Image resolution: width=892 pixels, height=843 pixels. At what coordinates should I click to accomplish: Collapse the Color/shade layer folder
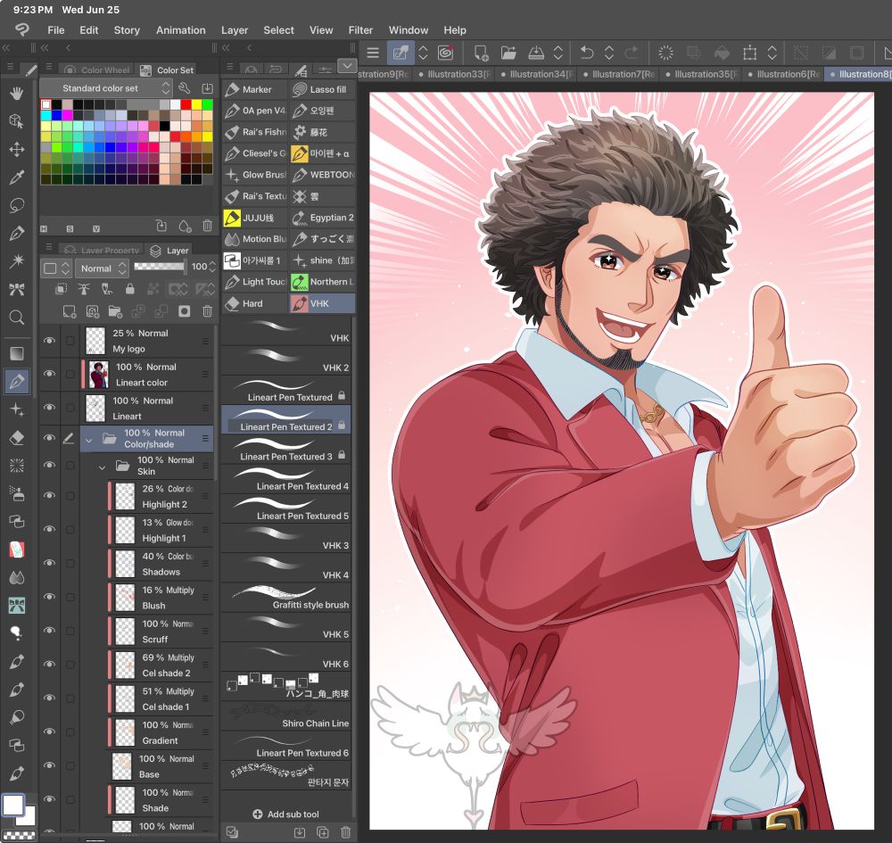(x=88, y=440)
